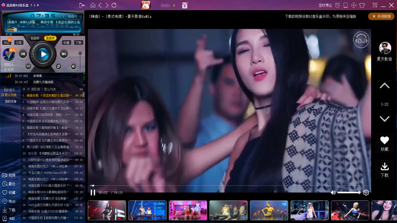Click the 关闭视频 close video button
This screenshot has width=397, height=223.
[381, 17]
